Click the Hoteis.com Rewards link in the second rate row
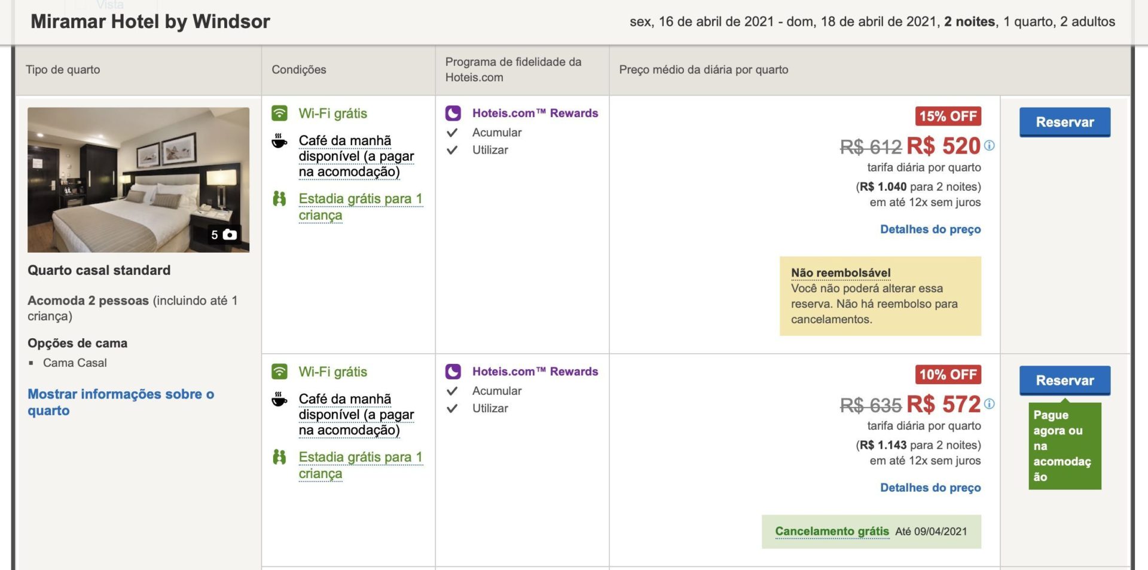This screenshot has width=1148, height=570. click(x=535, y=372)
